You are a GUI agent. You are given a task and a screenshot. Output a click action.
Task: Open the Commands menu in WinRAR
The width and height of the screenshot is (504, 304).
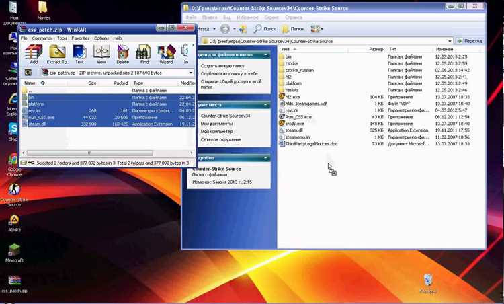click(x=42, y=38)
